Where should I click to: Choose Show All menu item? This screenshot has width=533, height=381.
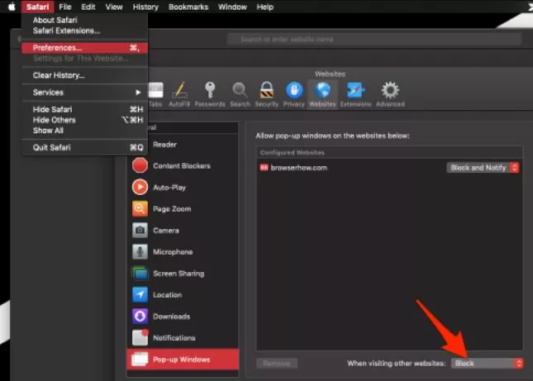click(x=84, y=131)
